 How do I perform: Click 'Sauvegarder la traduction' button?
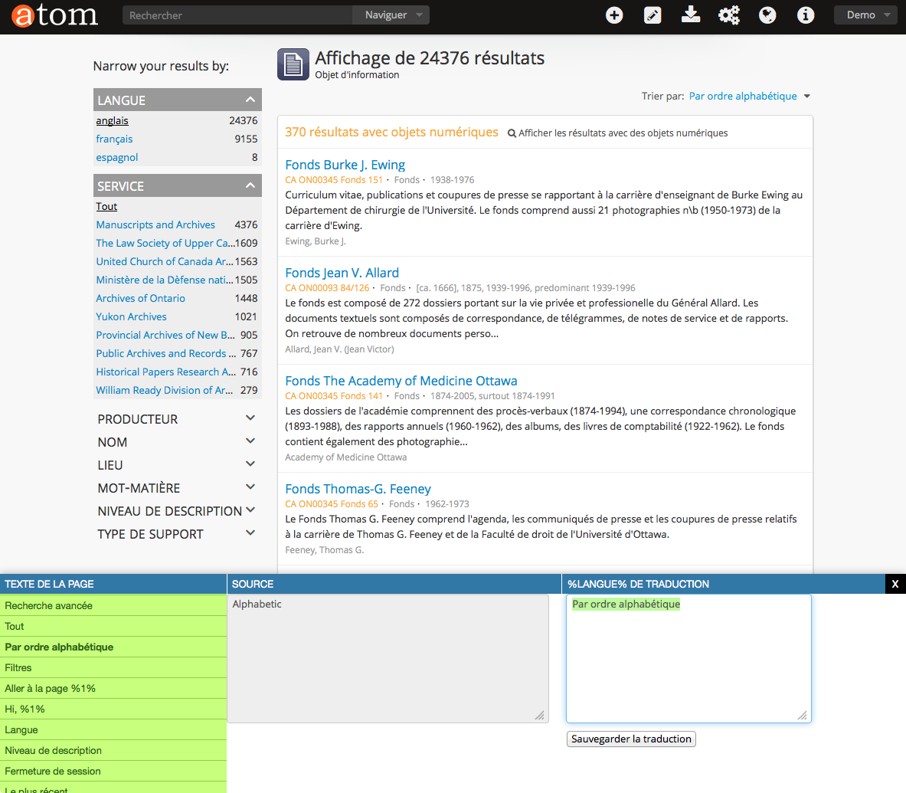631,739
